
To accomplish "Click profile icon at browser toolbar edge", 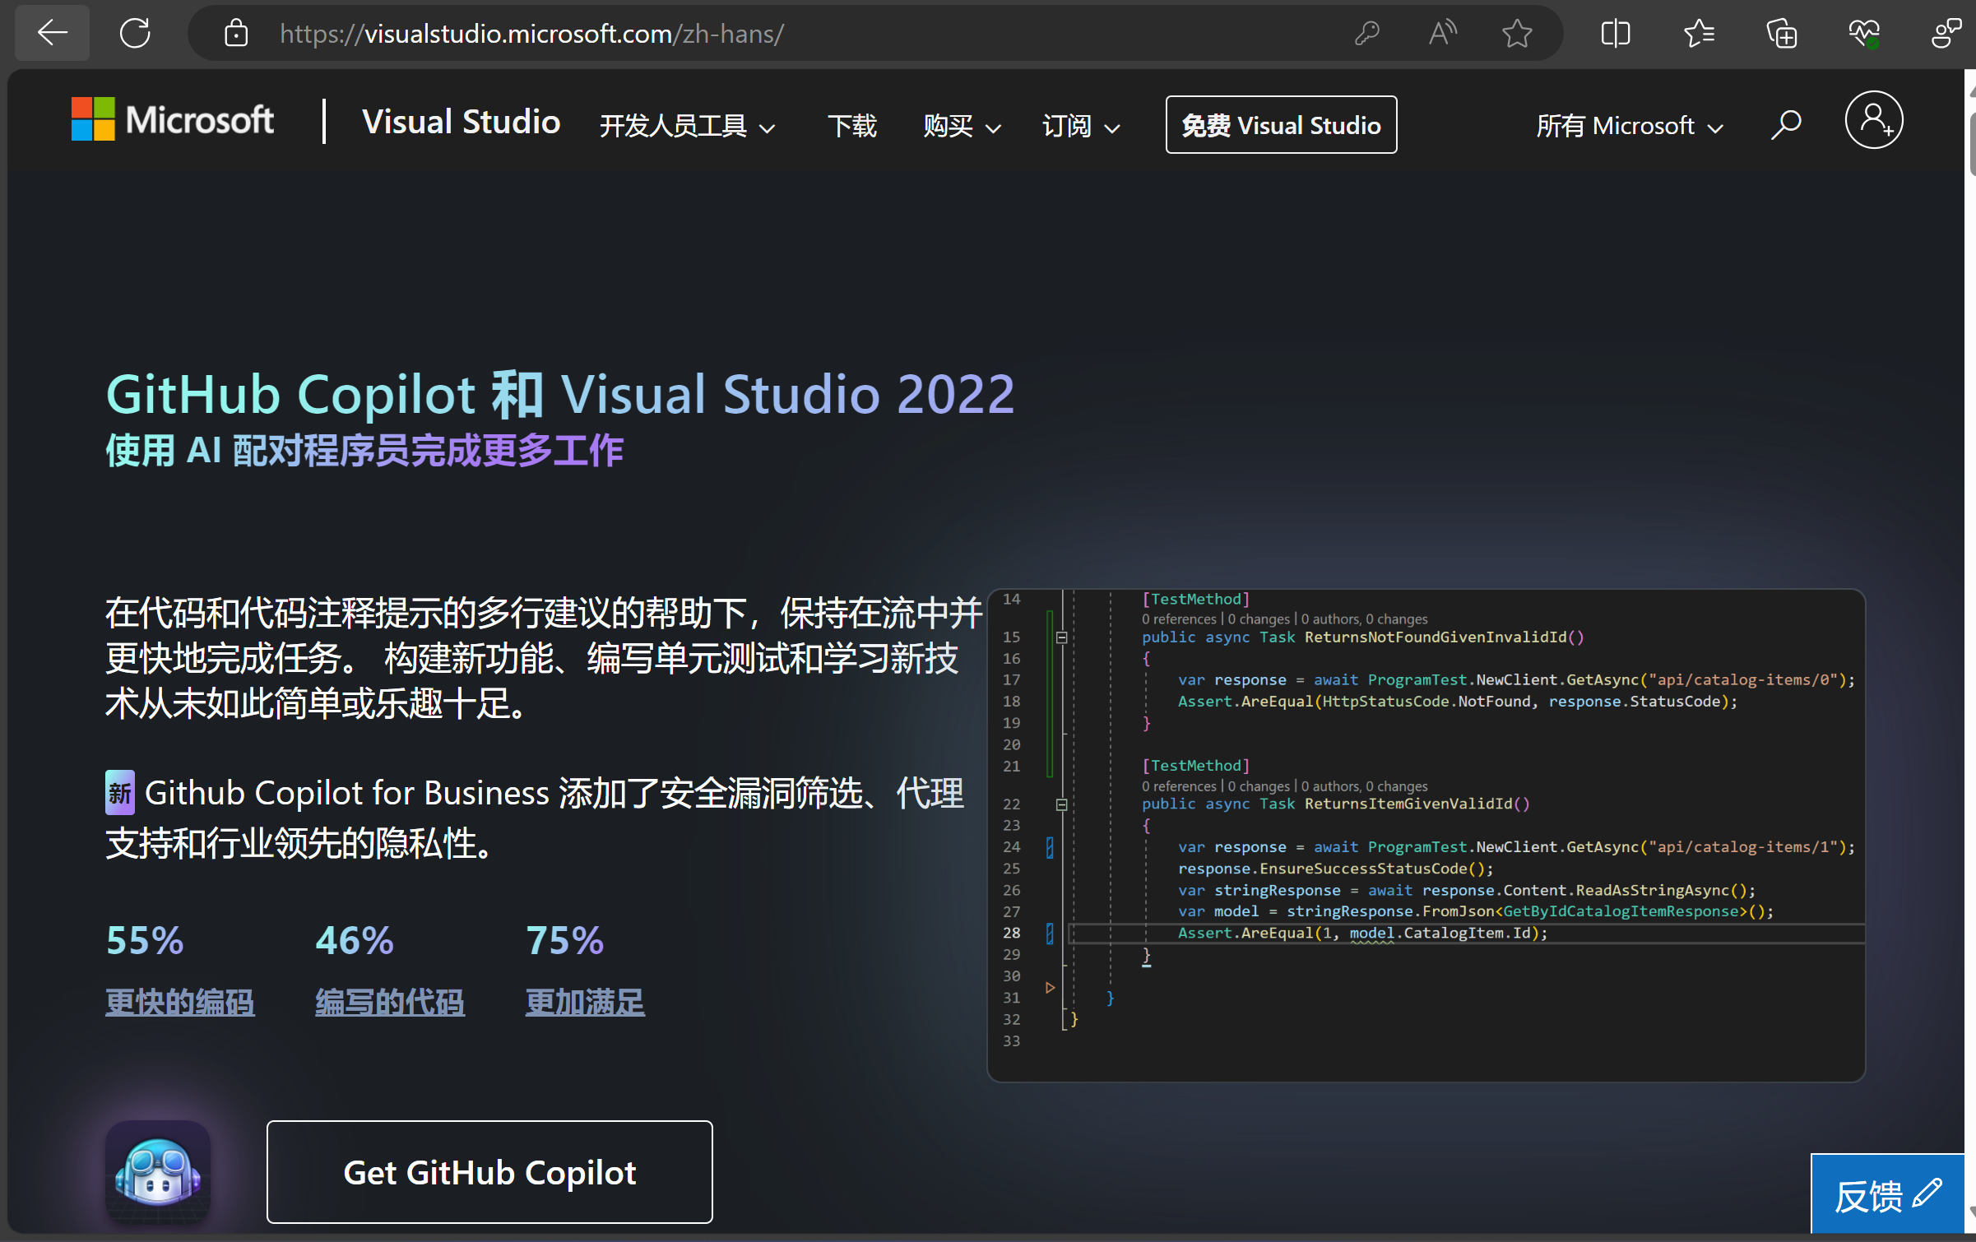I will (x=1947, y=33).
